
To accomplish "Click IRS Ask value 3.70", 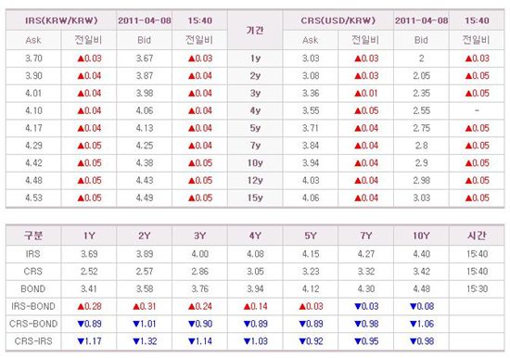I will (33, 58).
